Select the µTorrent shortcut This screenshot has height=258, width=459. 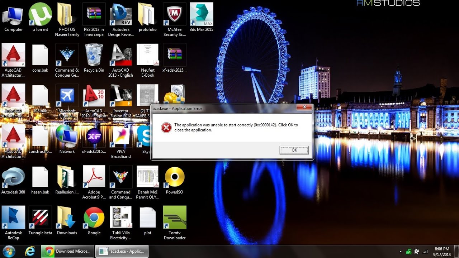[x=40, y=18]
